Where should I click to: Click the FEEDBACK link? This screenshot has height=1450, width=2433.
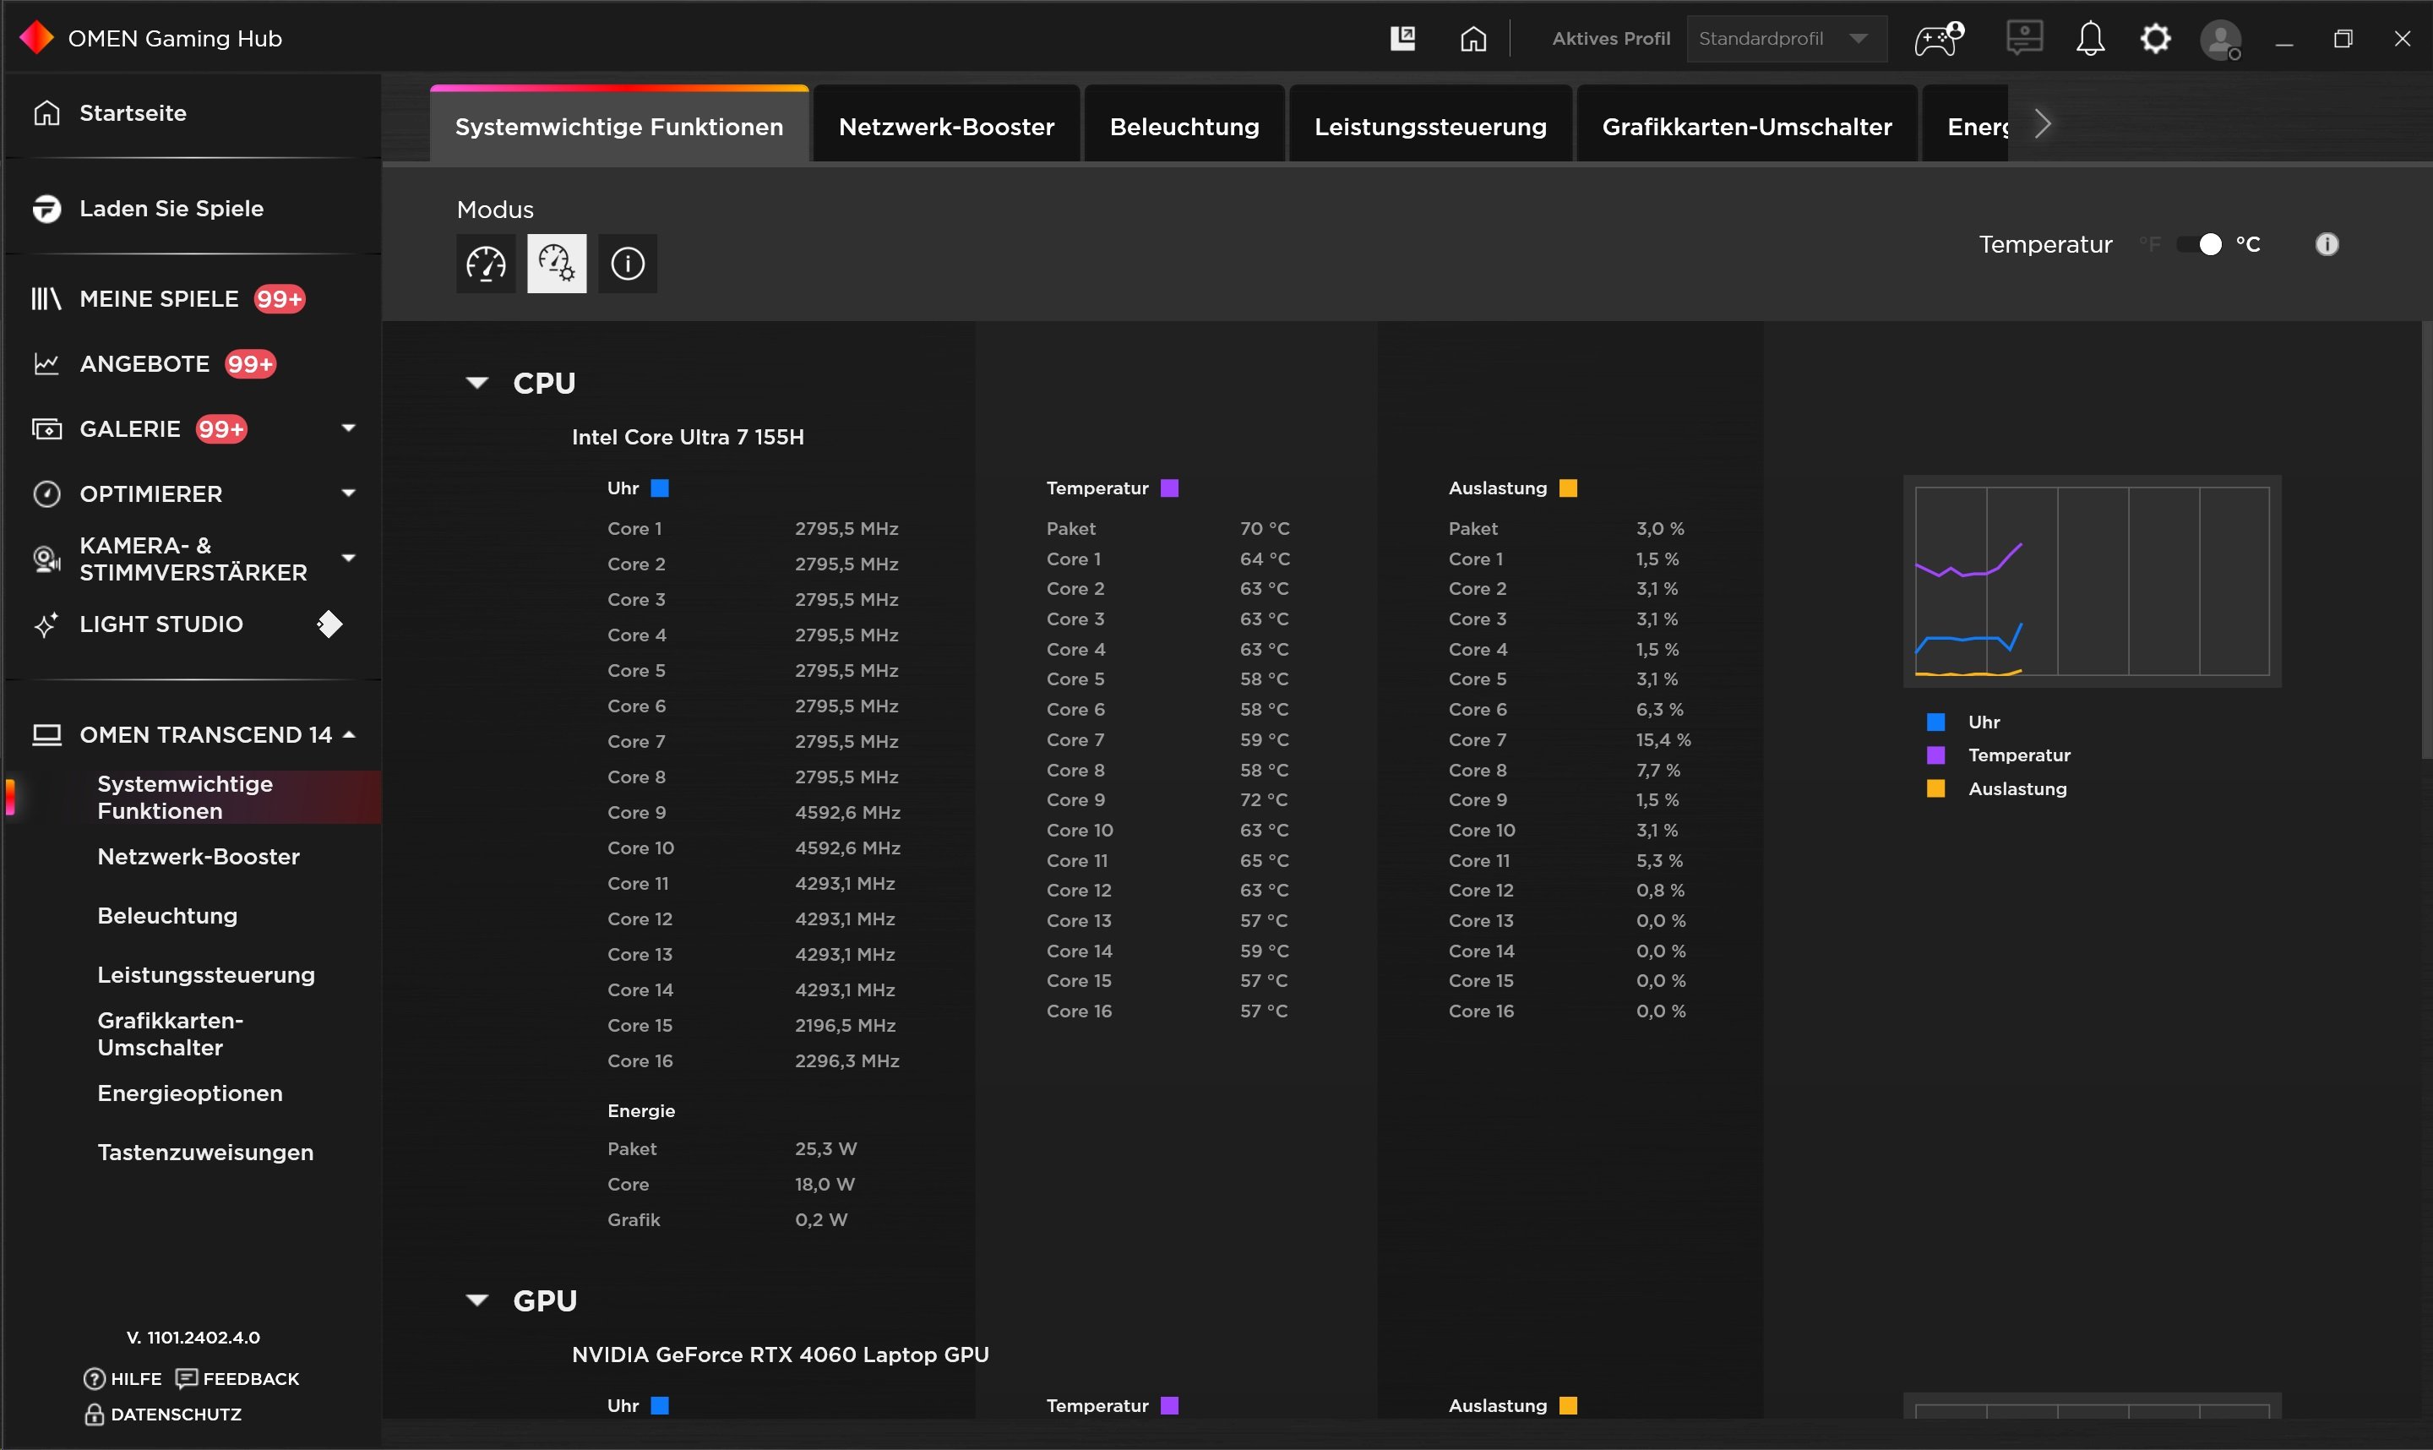coord(248,1377)
